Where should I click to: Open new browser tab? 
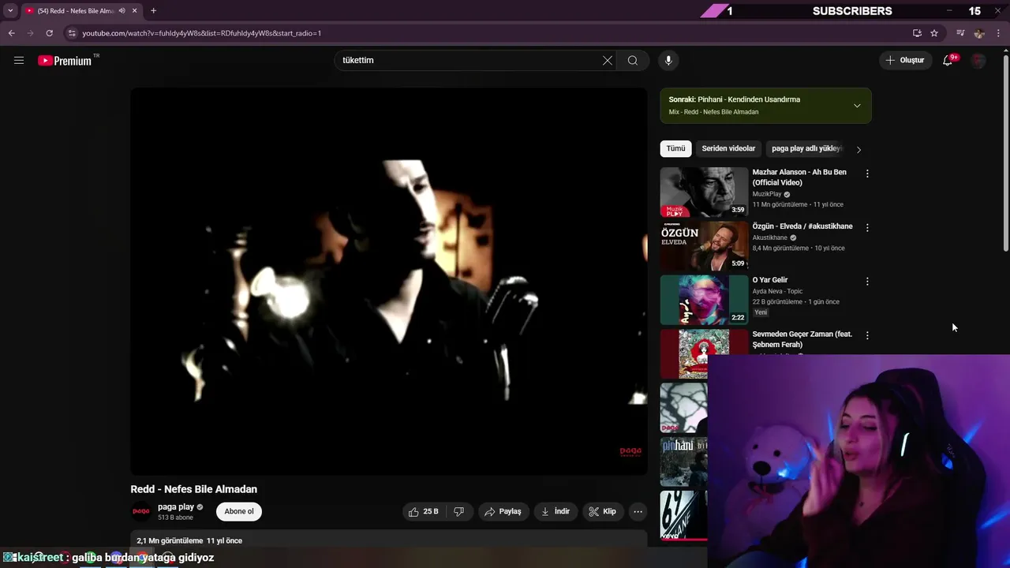(153, 11)
